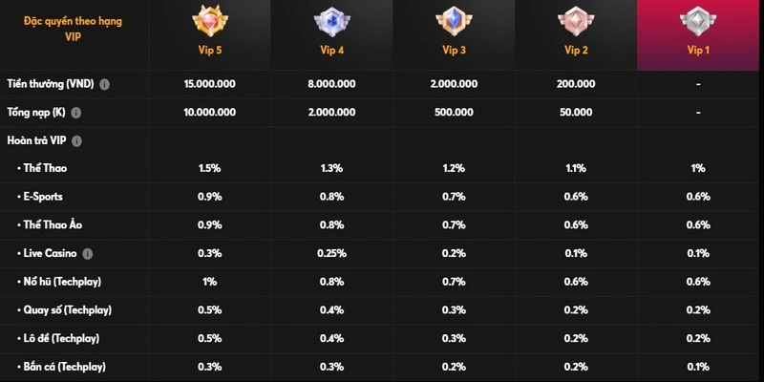Select the Thể Thao row label

click(x=45, y=168)
